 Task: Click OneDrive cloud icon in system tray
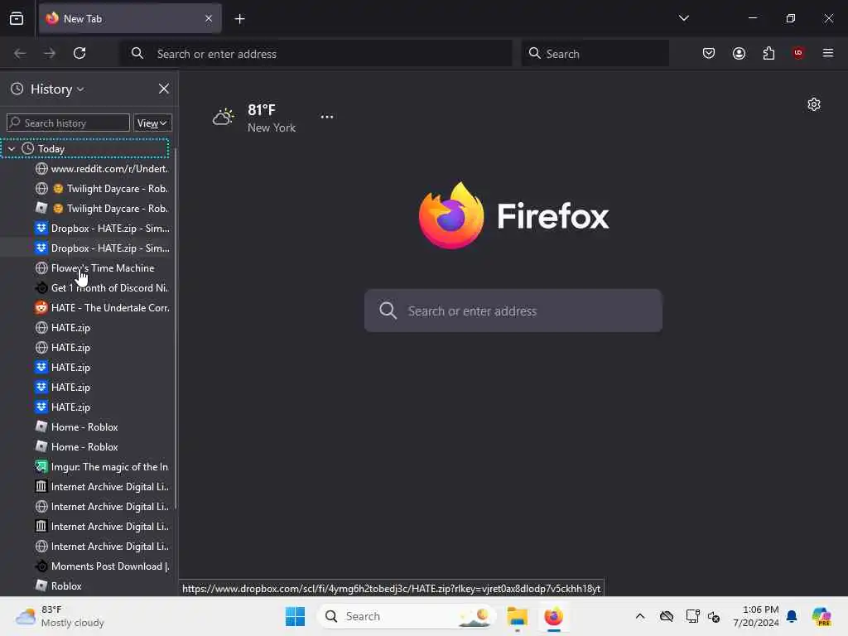667,616
